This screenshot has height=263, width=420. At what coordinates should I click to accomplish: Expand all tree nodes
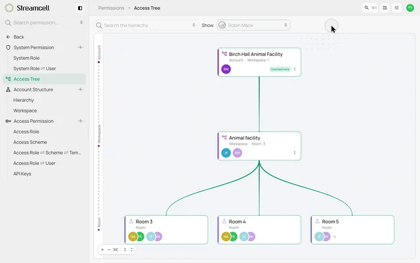pyautogui.click(x=131, y=250)
